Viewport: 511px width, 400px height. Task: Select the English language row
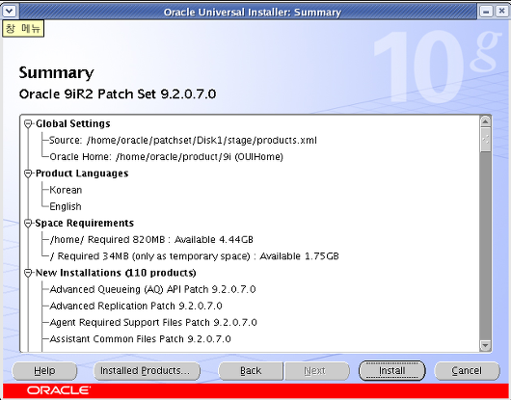coord(66,206)
